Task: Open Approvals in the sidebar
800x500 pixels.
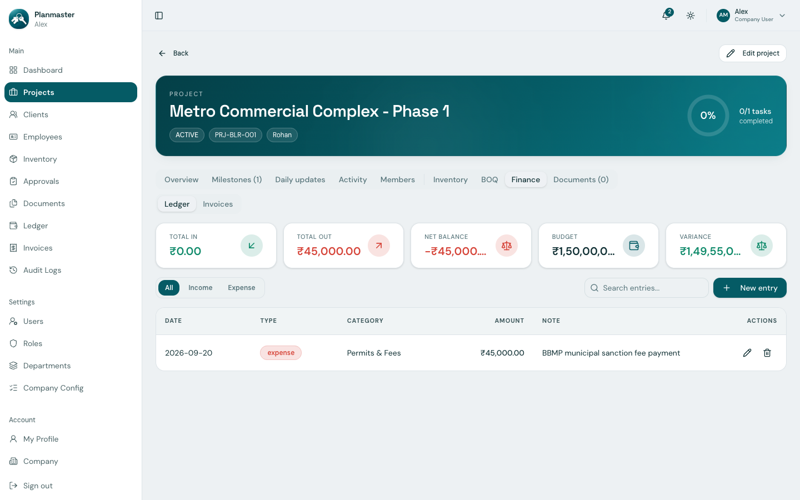Action: tap(71, 181)
